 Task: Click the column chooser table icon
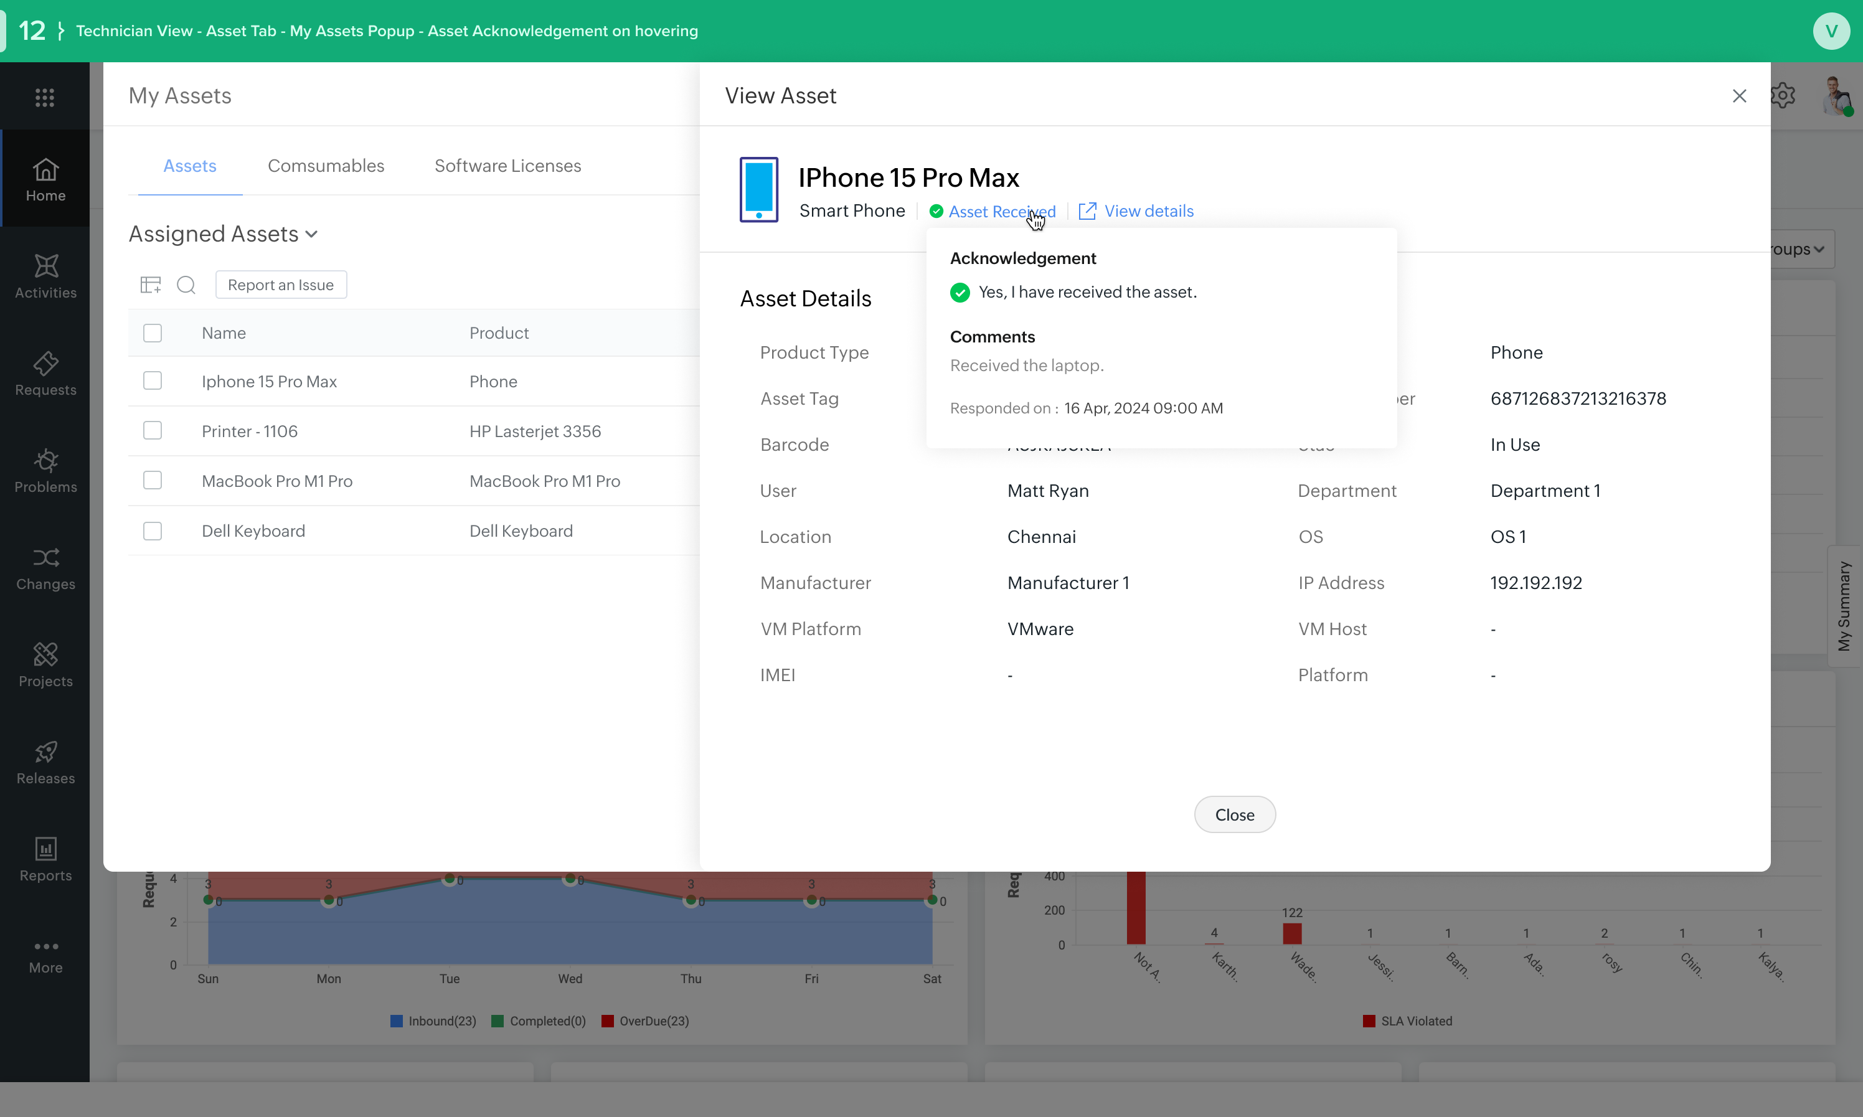(x=151, y=285)
